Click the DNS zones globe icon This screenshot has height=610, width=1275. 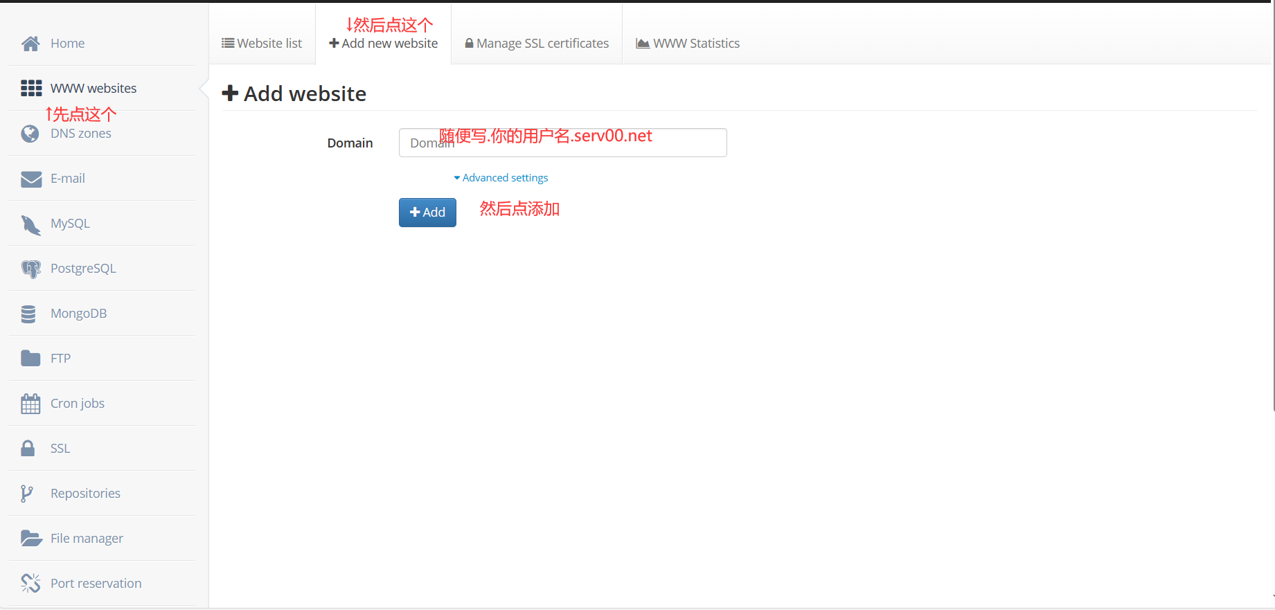point(30,134)
